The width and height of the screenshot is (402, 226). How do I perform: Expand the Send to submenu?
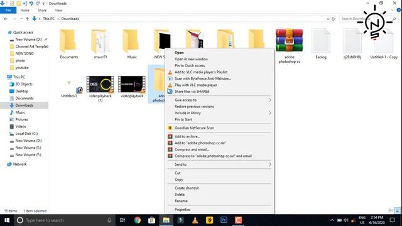(x=220, y=164)
